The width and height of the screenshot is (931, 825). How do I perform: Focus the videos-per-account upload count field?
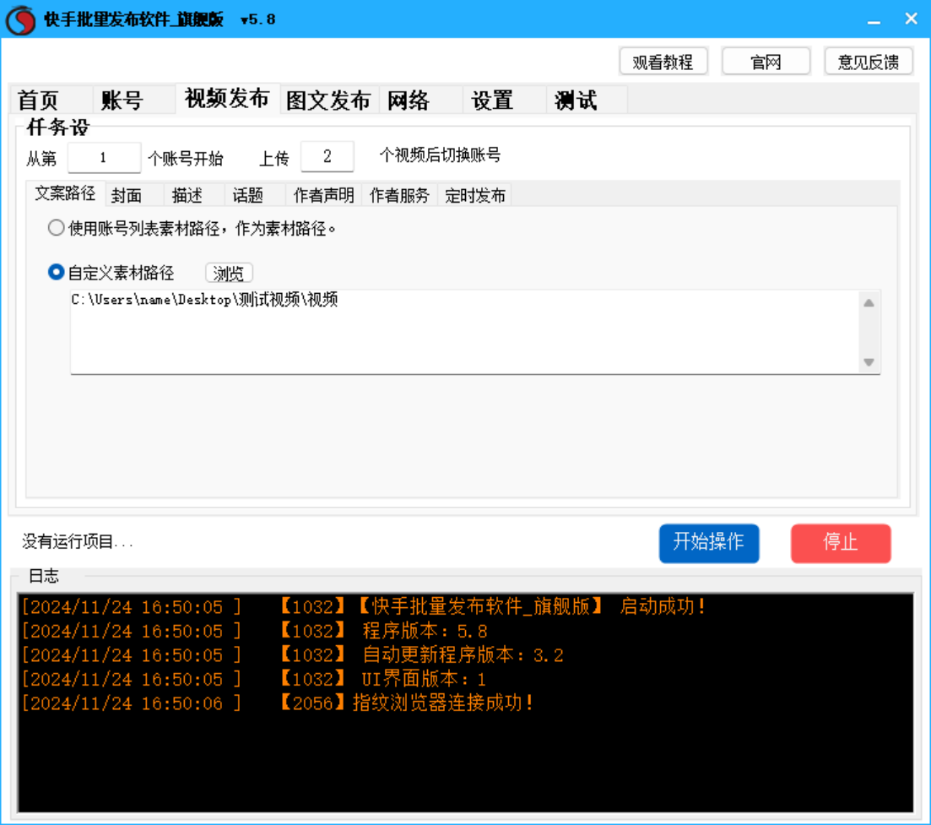click(327, 157)
